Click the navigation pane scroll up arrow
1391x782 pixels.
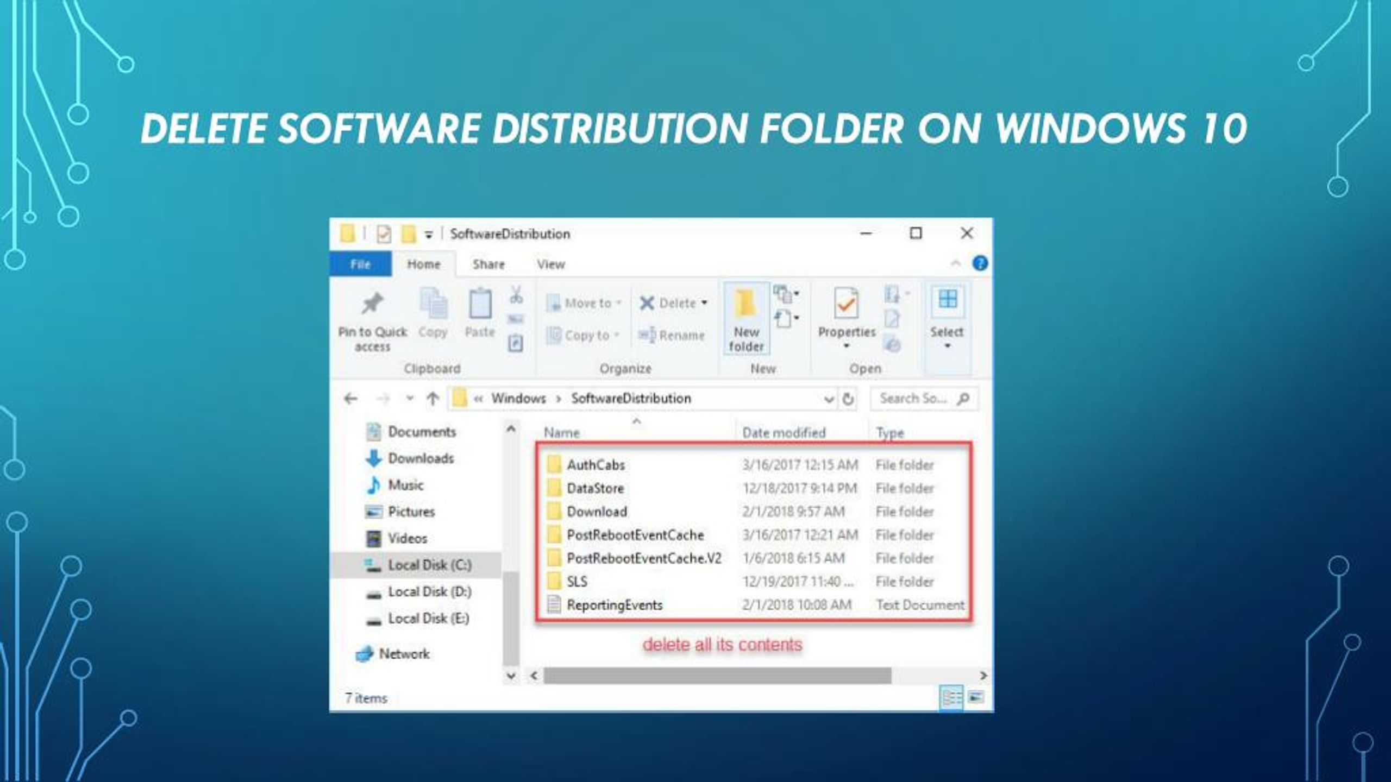[511, 428]
